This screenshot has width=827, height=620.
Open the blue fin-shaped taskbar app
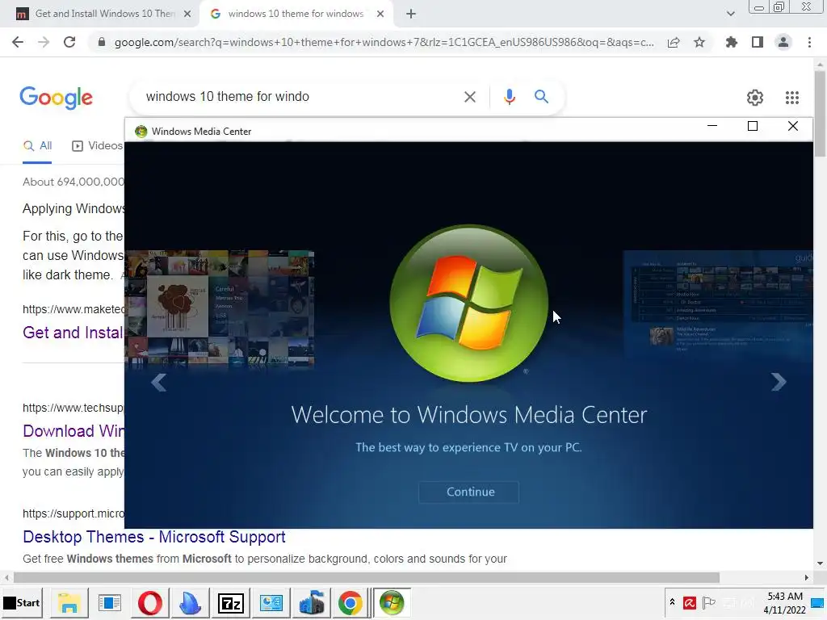click(191, 602)
